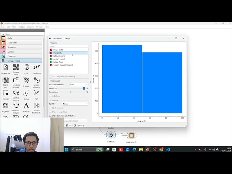Select variable Jumlah Terjual

(x=69, y=59)
